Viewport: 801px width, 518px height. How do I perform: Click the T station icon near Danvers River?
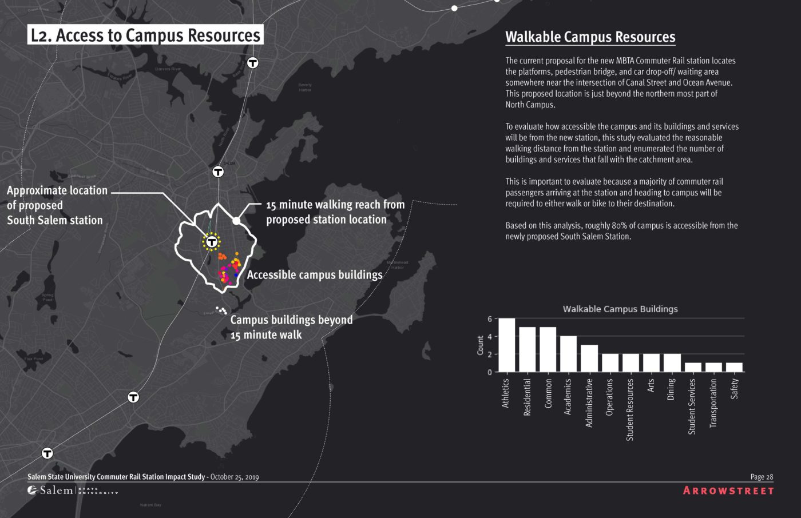[x=252, y=63]
